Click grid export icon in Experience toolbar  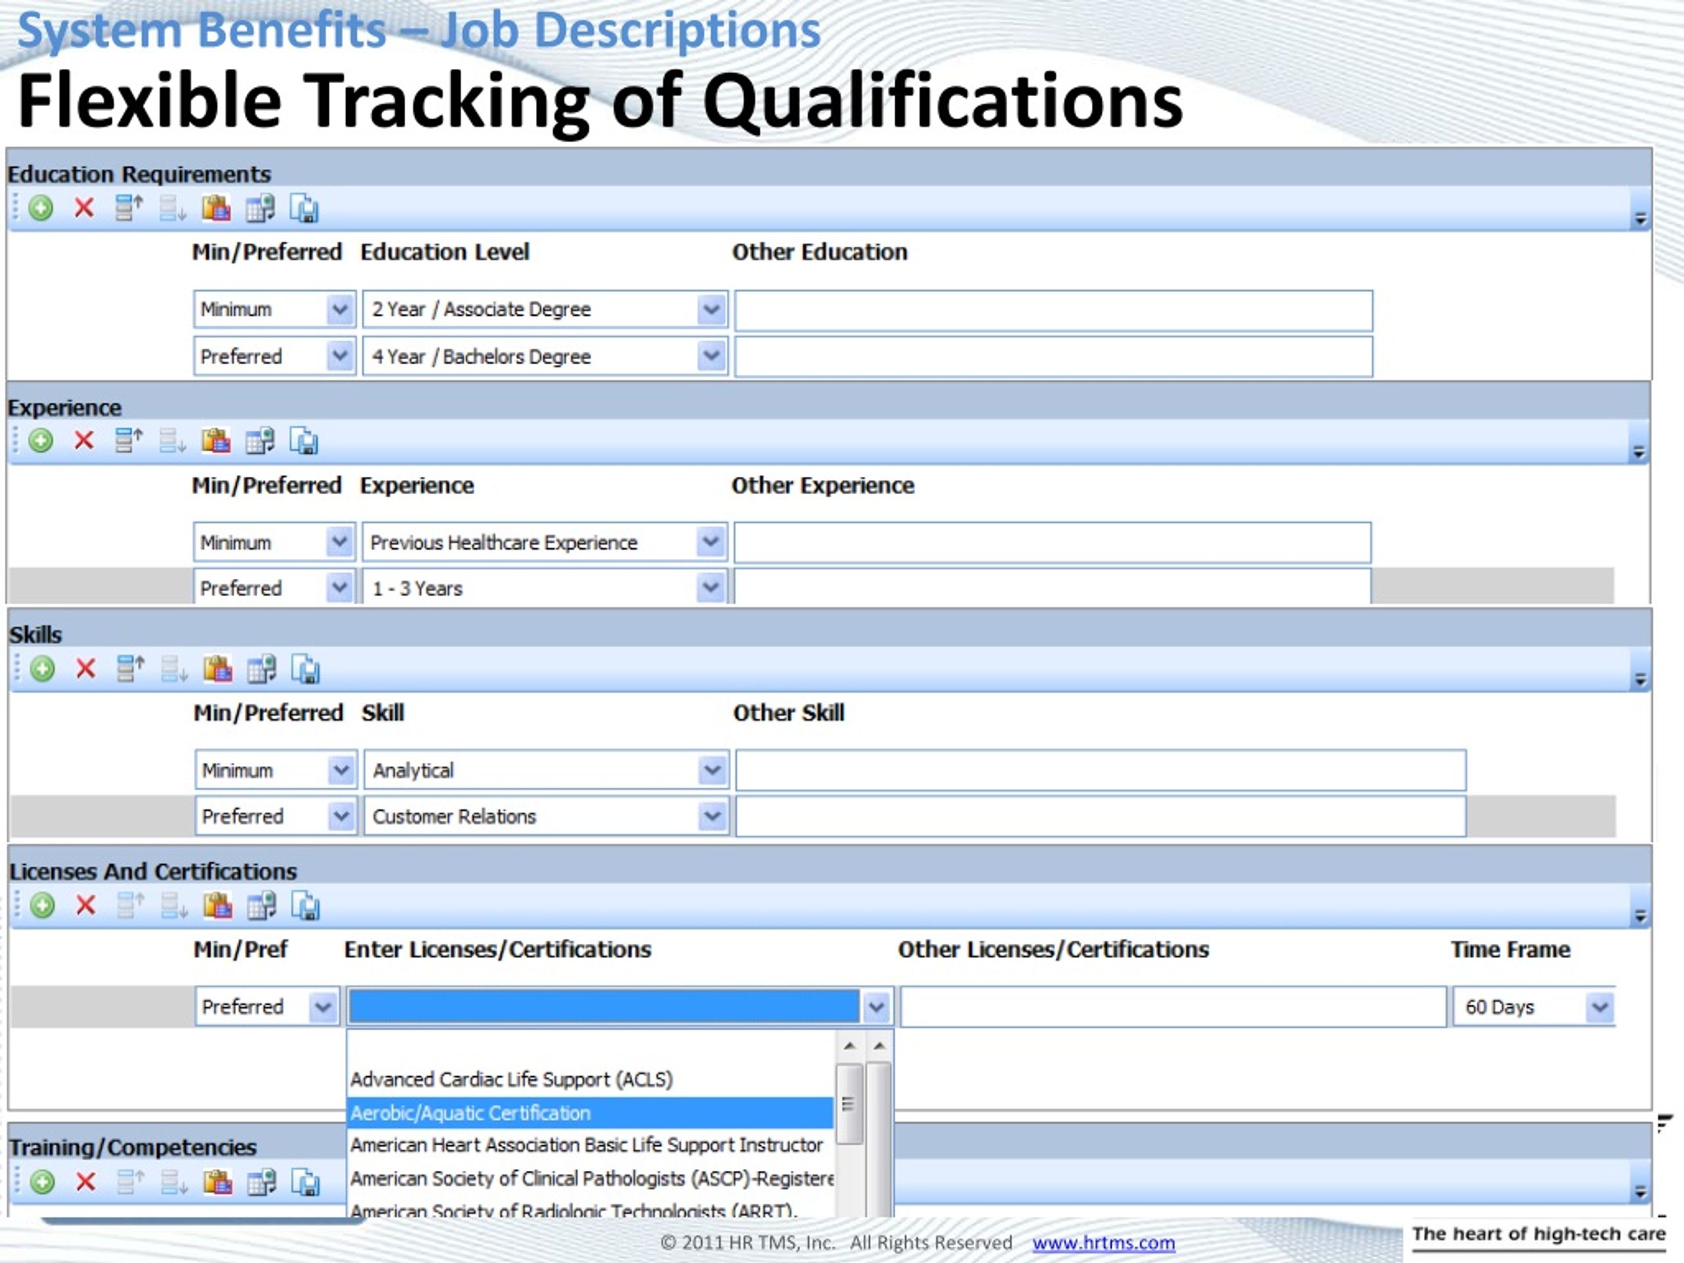(260, 441)
